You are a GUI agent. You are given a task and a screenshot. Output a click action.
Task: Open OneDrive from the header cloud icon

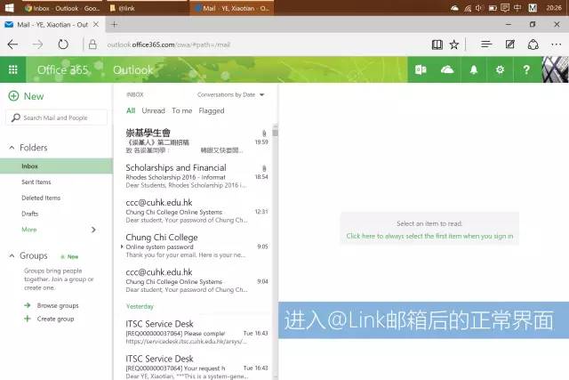[x=447, y=69]
